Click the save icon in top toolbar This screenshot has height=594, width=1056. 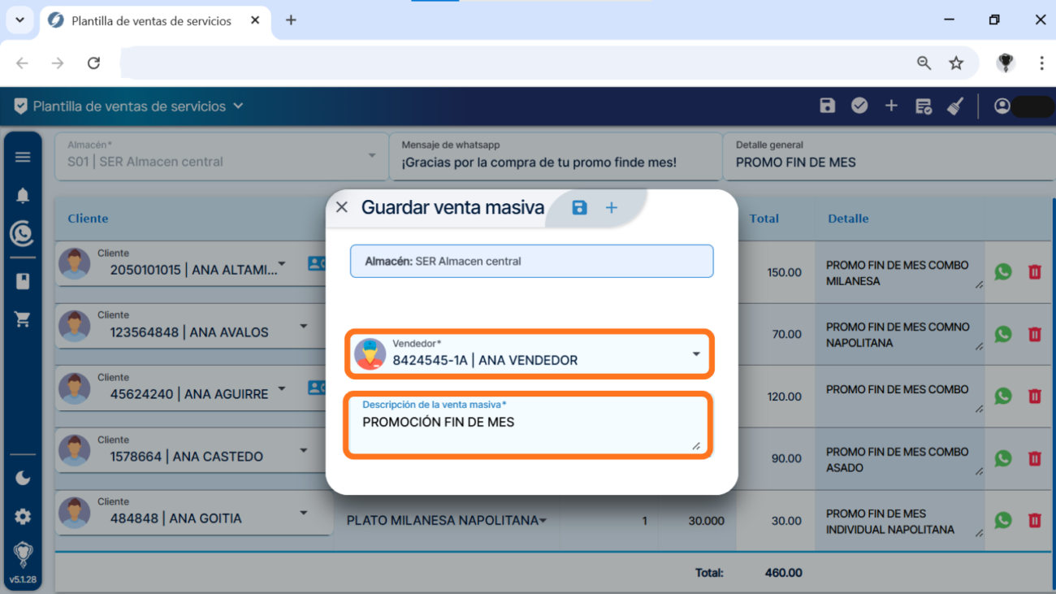click(827, 106)
